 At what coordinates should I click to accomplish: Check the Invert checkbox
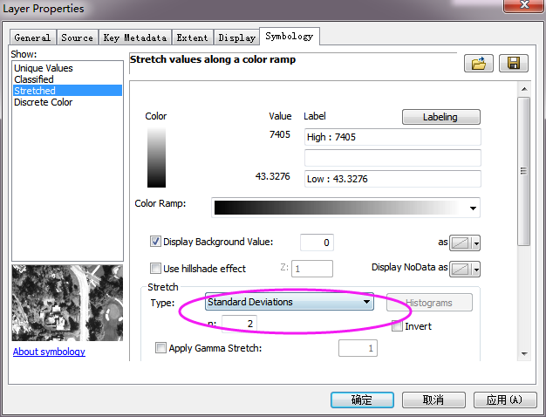[x=397, y=326]
